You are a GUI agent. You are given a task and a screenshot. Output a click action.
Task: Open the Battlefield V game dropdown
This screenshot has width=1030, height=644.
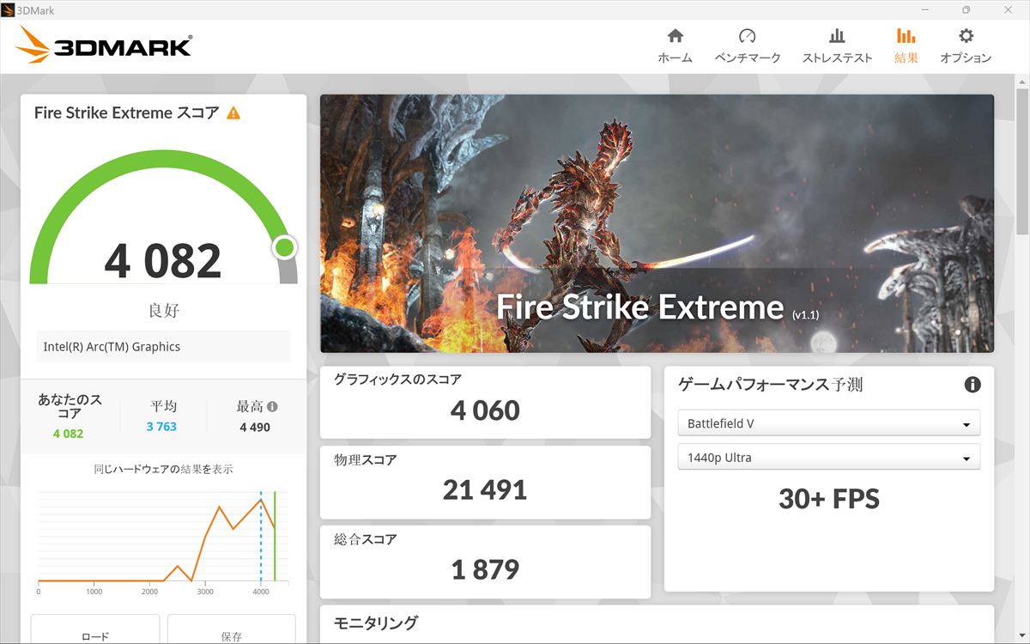point(829,423)
